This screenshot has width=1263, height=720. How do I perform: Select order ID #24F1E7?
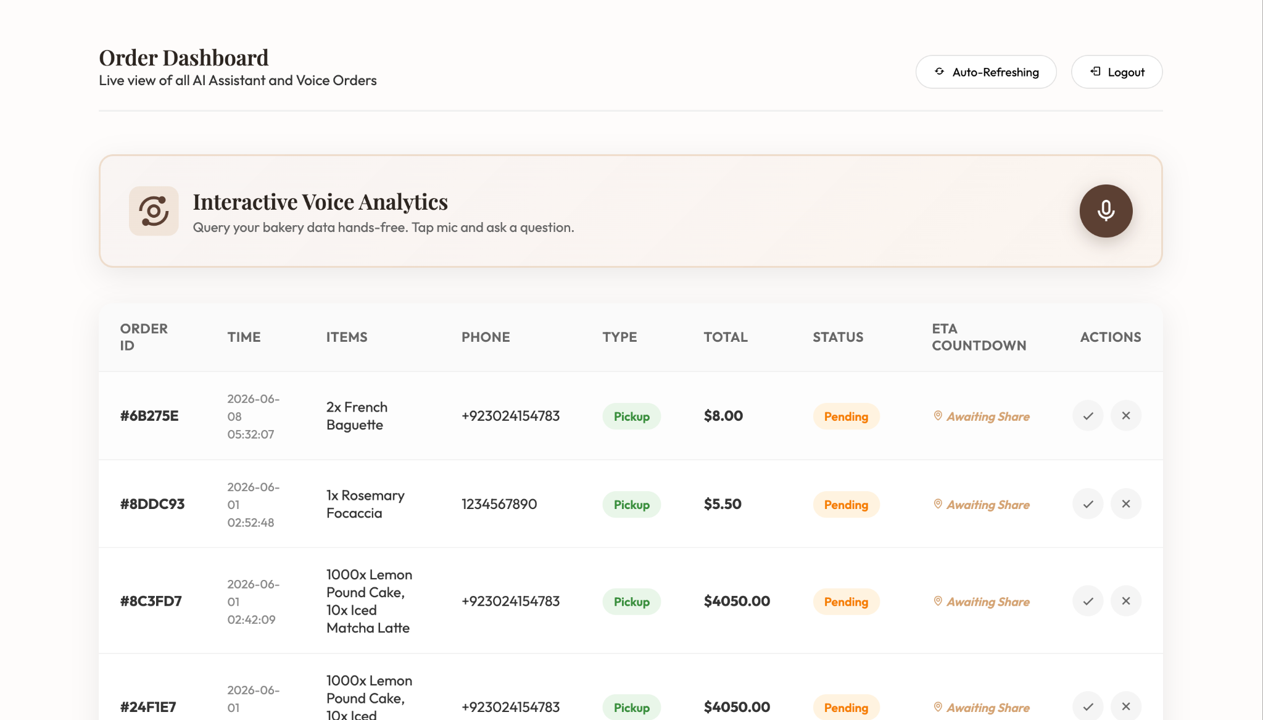pos(148,707)
